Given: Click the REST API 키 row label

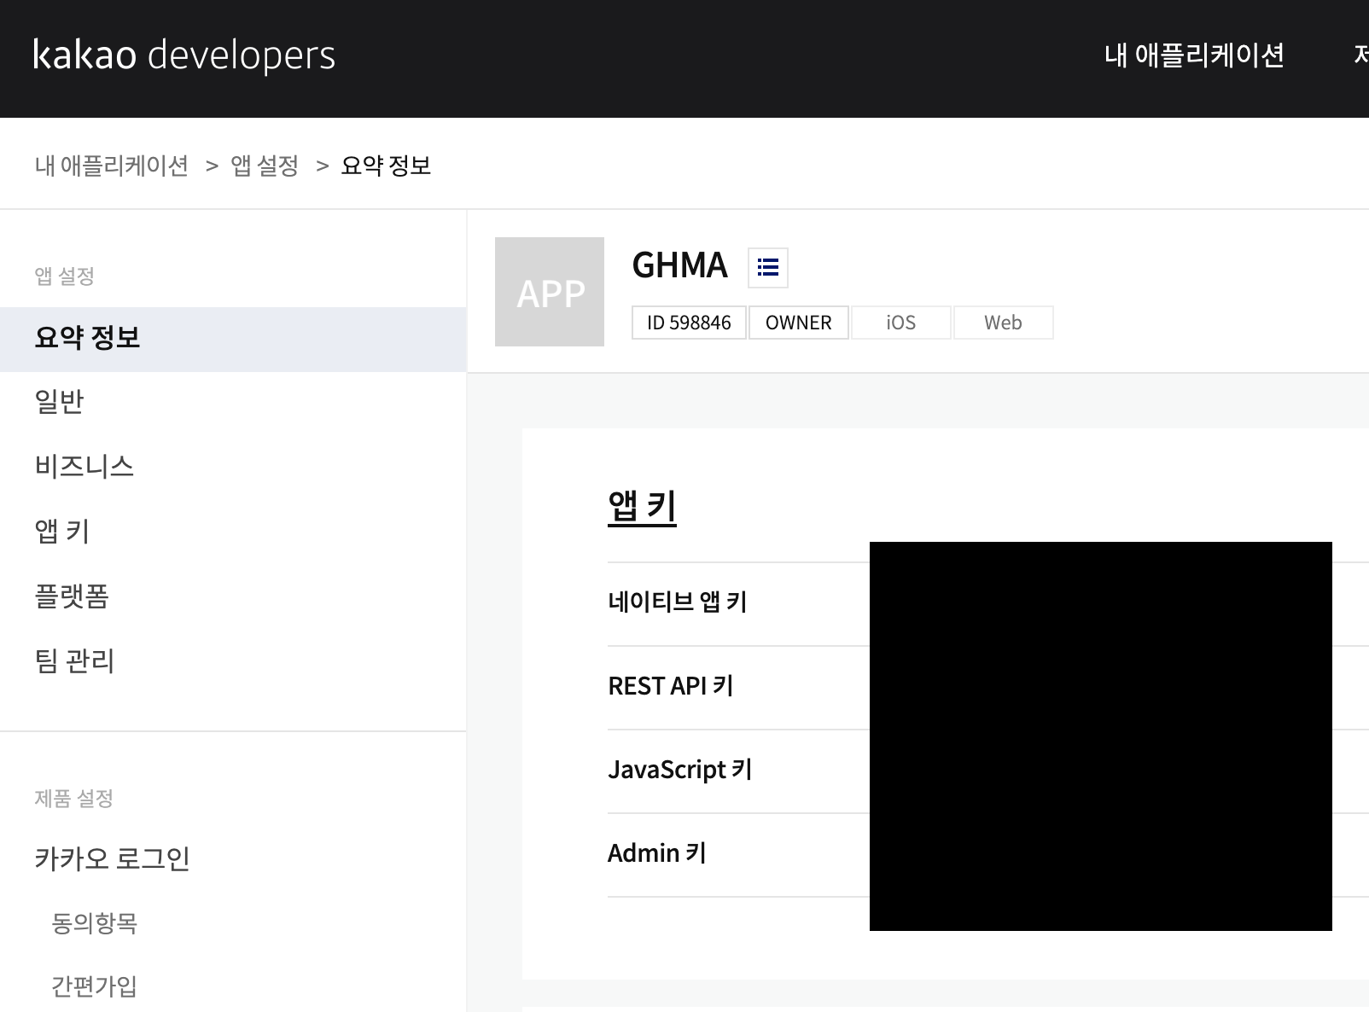Looking at the screenshot, I should coord(671,686).
